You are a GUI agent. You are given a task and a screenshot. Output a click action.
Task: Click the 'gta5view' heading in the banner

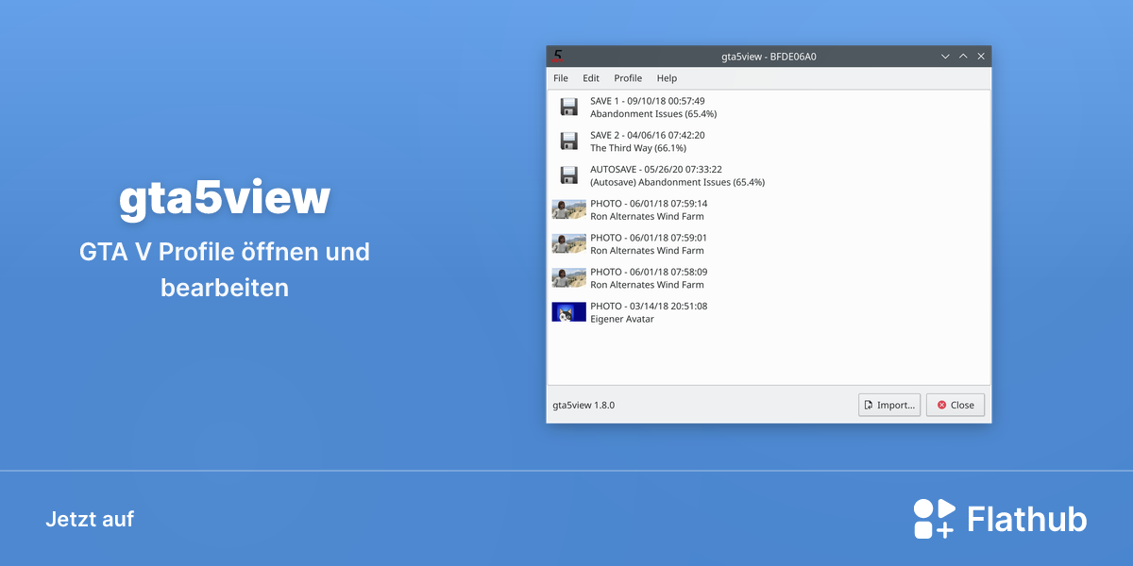225,198
